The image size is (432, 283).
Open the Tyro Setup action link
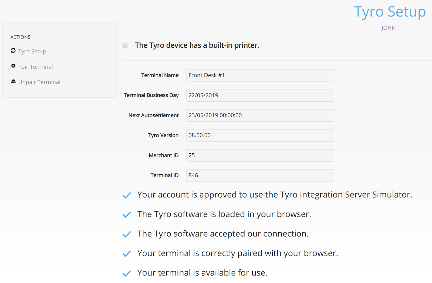pyautogui.click(x=32, y=51)
